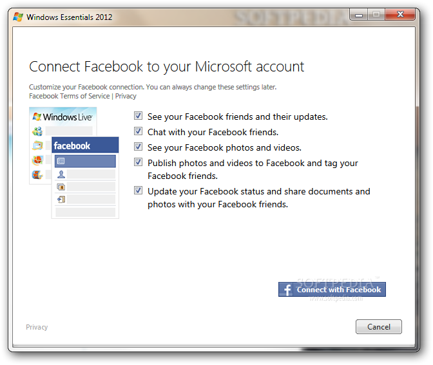Click the Windows Essentials 2012 title text
The image size is (433, 365).
click(70, 17)
